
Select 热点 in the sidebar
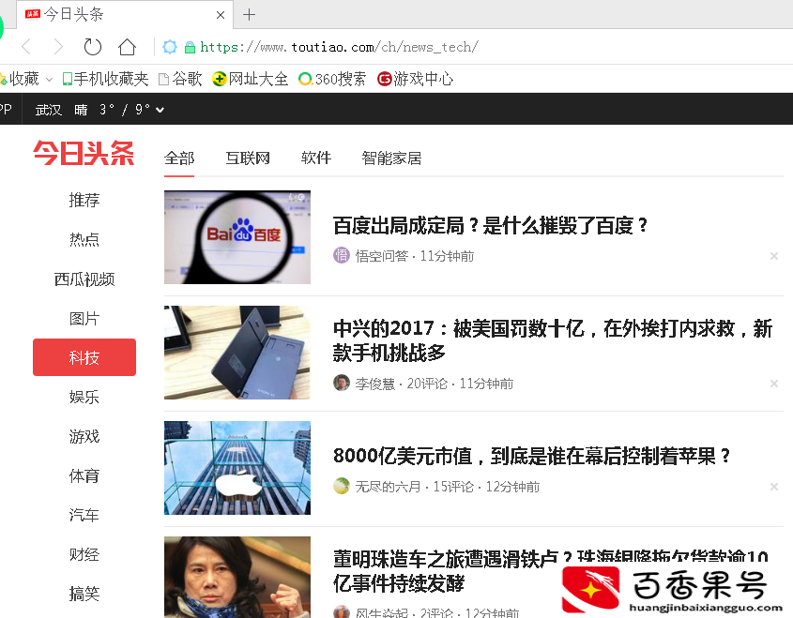pyautogui.click(x=84, y=239)
